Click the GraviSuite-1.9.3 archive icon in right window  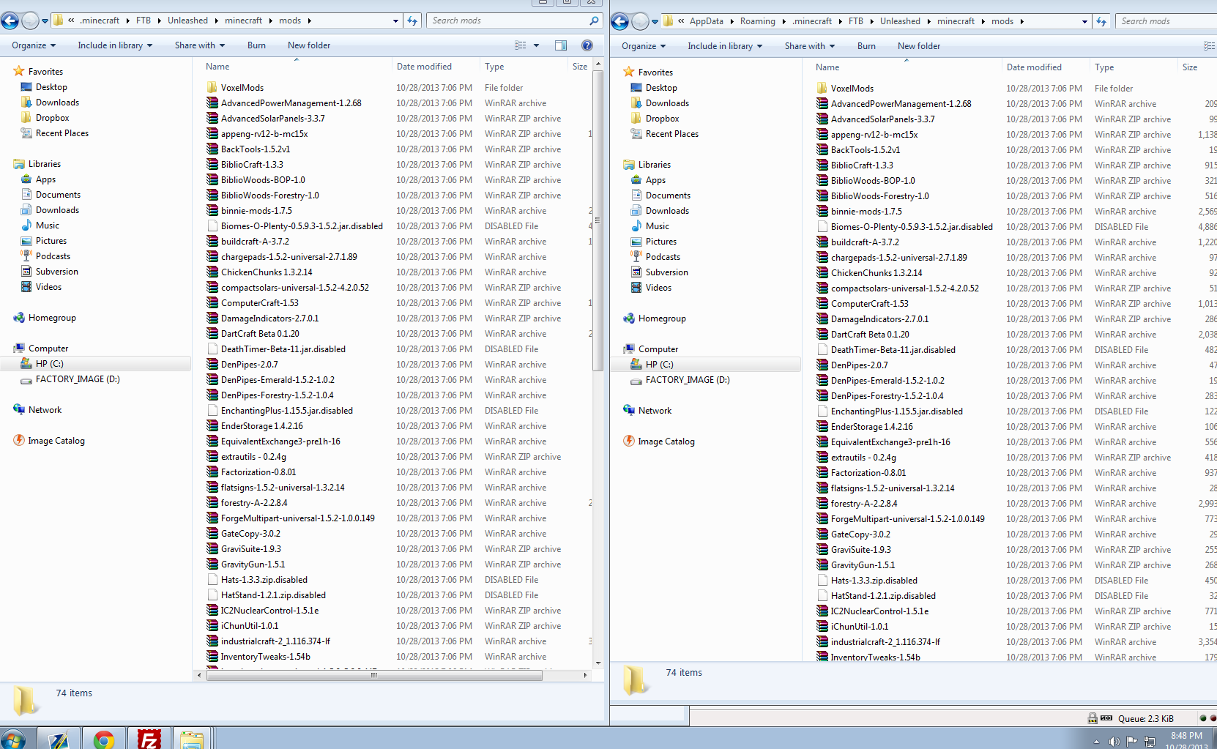(x=822, y=550)
